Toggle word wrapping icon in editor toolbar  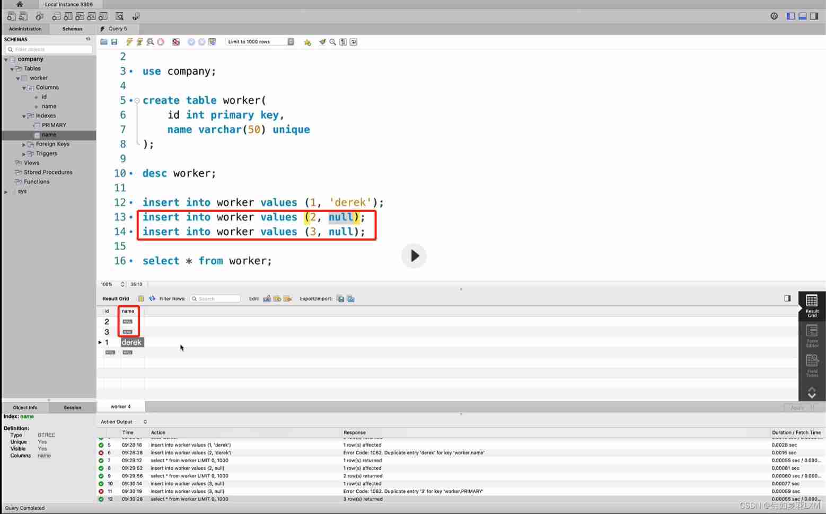pyautogui.click(x=354, y=42)
